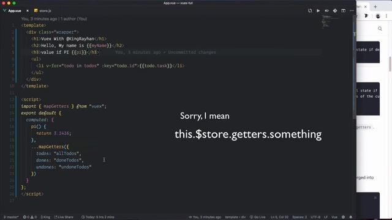Change end of line sequence LF

[x=326, y=217]
